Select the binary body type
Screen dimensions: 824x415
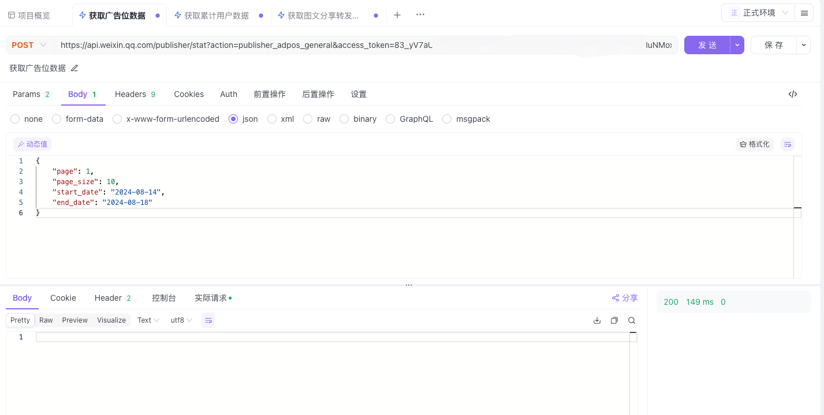pos(358,119)
